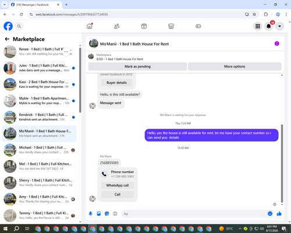Image resolution: width=291 pixels, height=233 pixels.
Task: Click the Mo'Manii header listing thumbnail
Action: click(x=94, y=44)
